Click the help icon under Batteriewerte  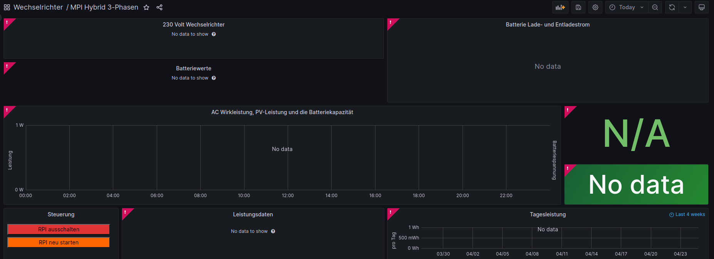click(x=214, y=78)
